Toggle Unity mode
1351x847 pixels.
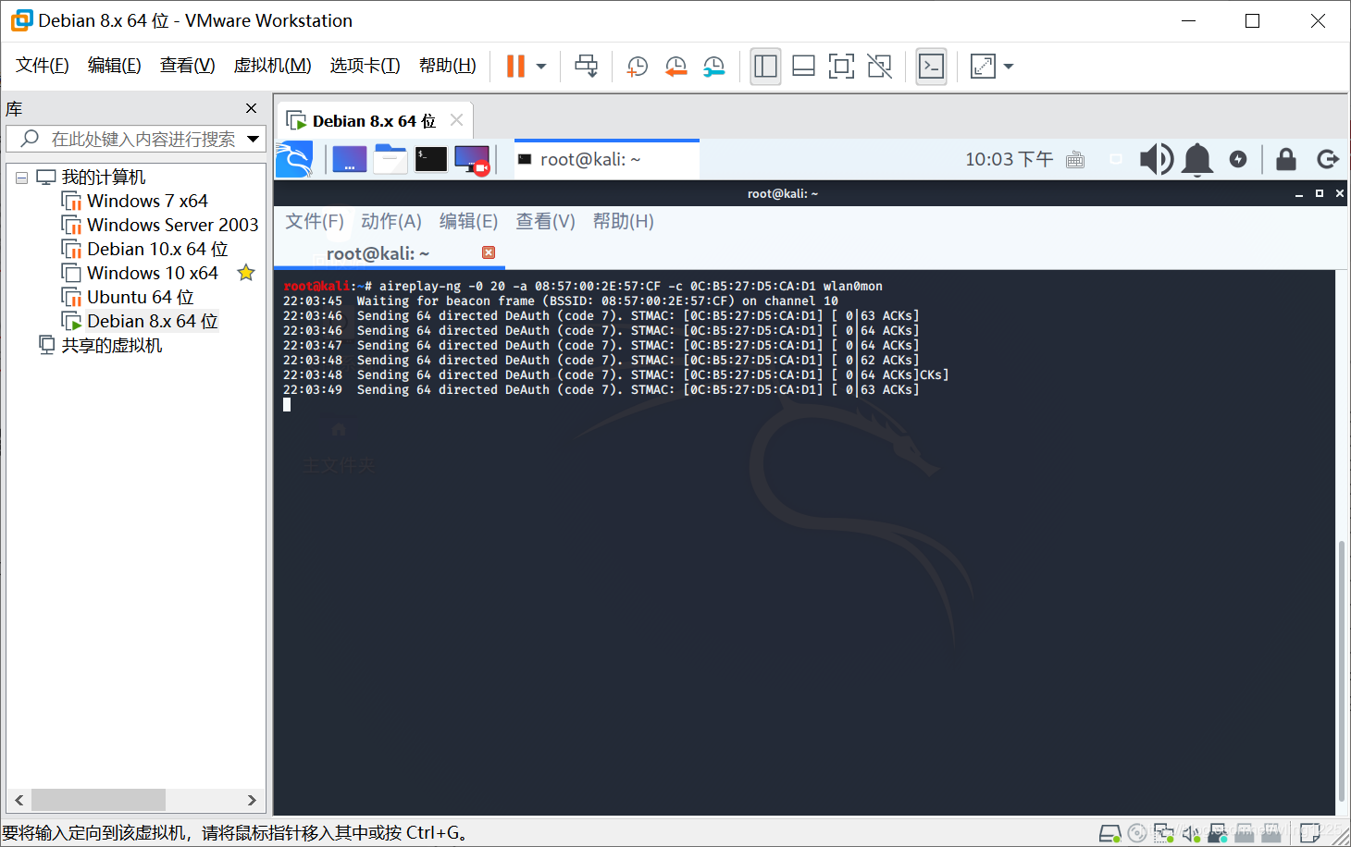880,66
